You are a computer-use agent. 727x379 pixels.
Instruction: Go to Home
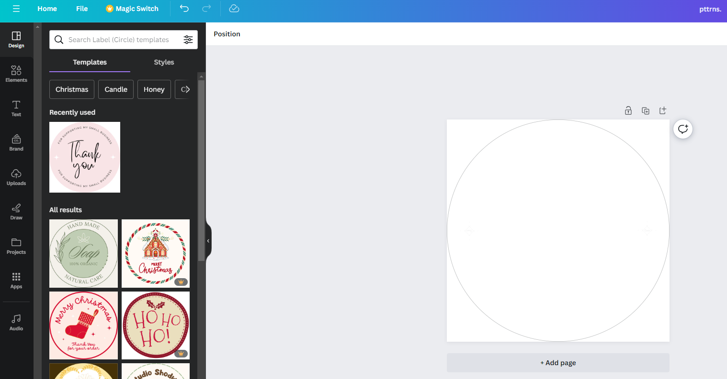pyautogui.click(x=47, y=9)
